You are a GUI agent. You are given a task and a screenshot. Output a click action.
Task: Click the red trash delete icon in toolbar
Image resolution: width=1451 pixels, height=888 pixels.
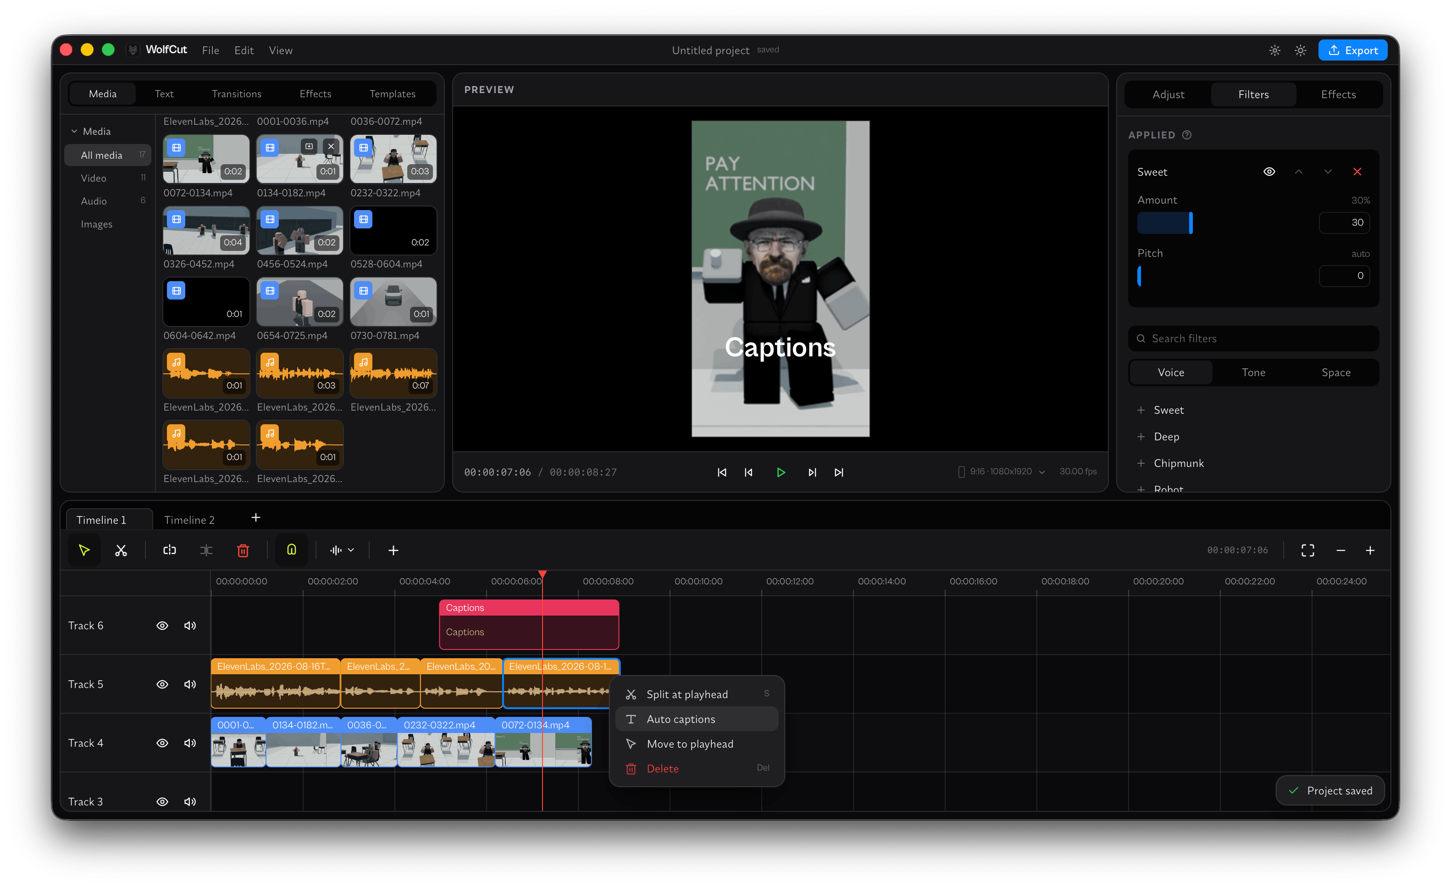click(x=243, y=550)
